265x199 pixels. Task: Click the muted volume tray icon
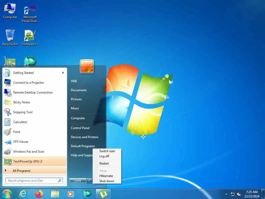point(239,194)
